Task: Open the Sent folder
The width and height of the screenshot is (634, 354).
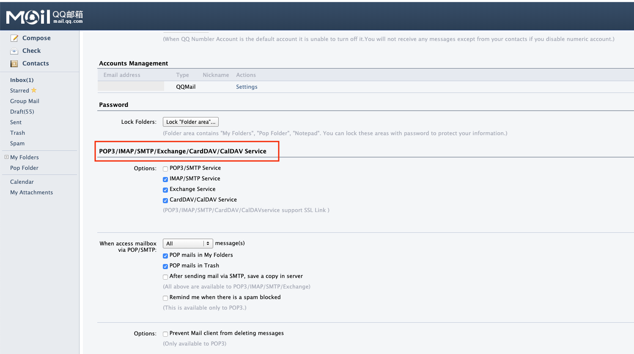Action: point(16,122)
